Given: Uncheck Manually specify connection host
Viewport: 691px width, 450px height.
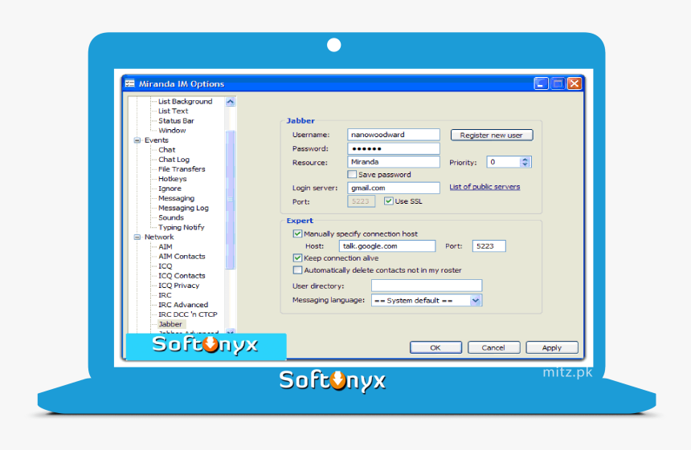Looking at the screenshot, I should point(297,233).
